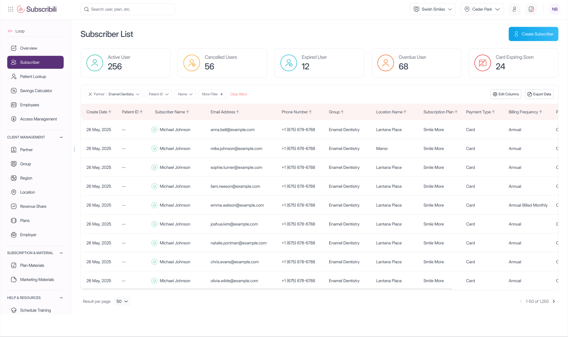The image size is (568, 337).
Task: Click the Clear filters link
Action: (x=238, y=94)
